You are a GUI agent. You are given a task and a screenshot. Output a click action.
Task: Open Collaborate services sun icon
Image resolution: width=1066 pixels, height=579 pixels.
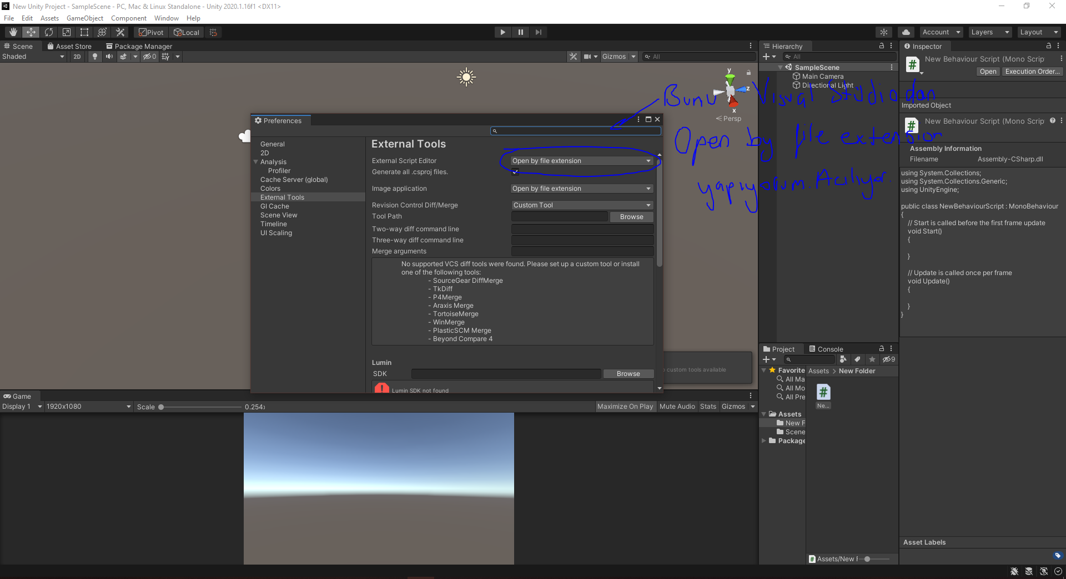[884, 32]
